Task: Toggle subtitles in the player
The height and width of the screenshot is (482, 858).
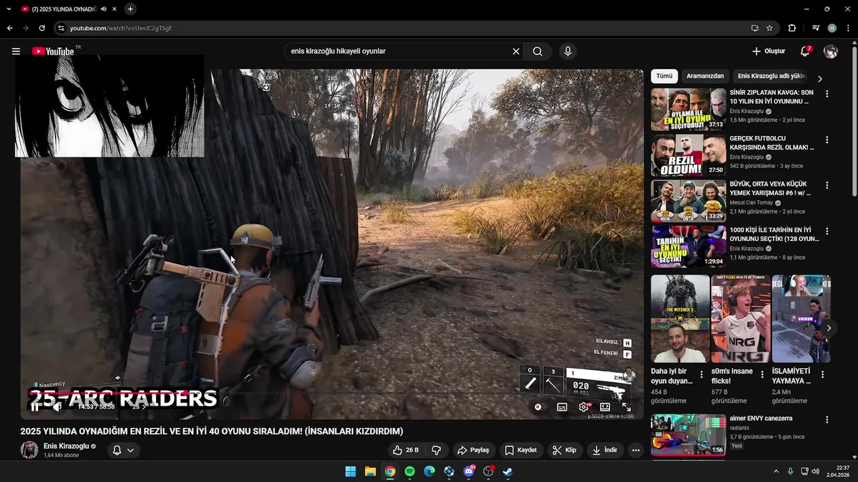Action: 562,407
